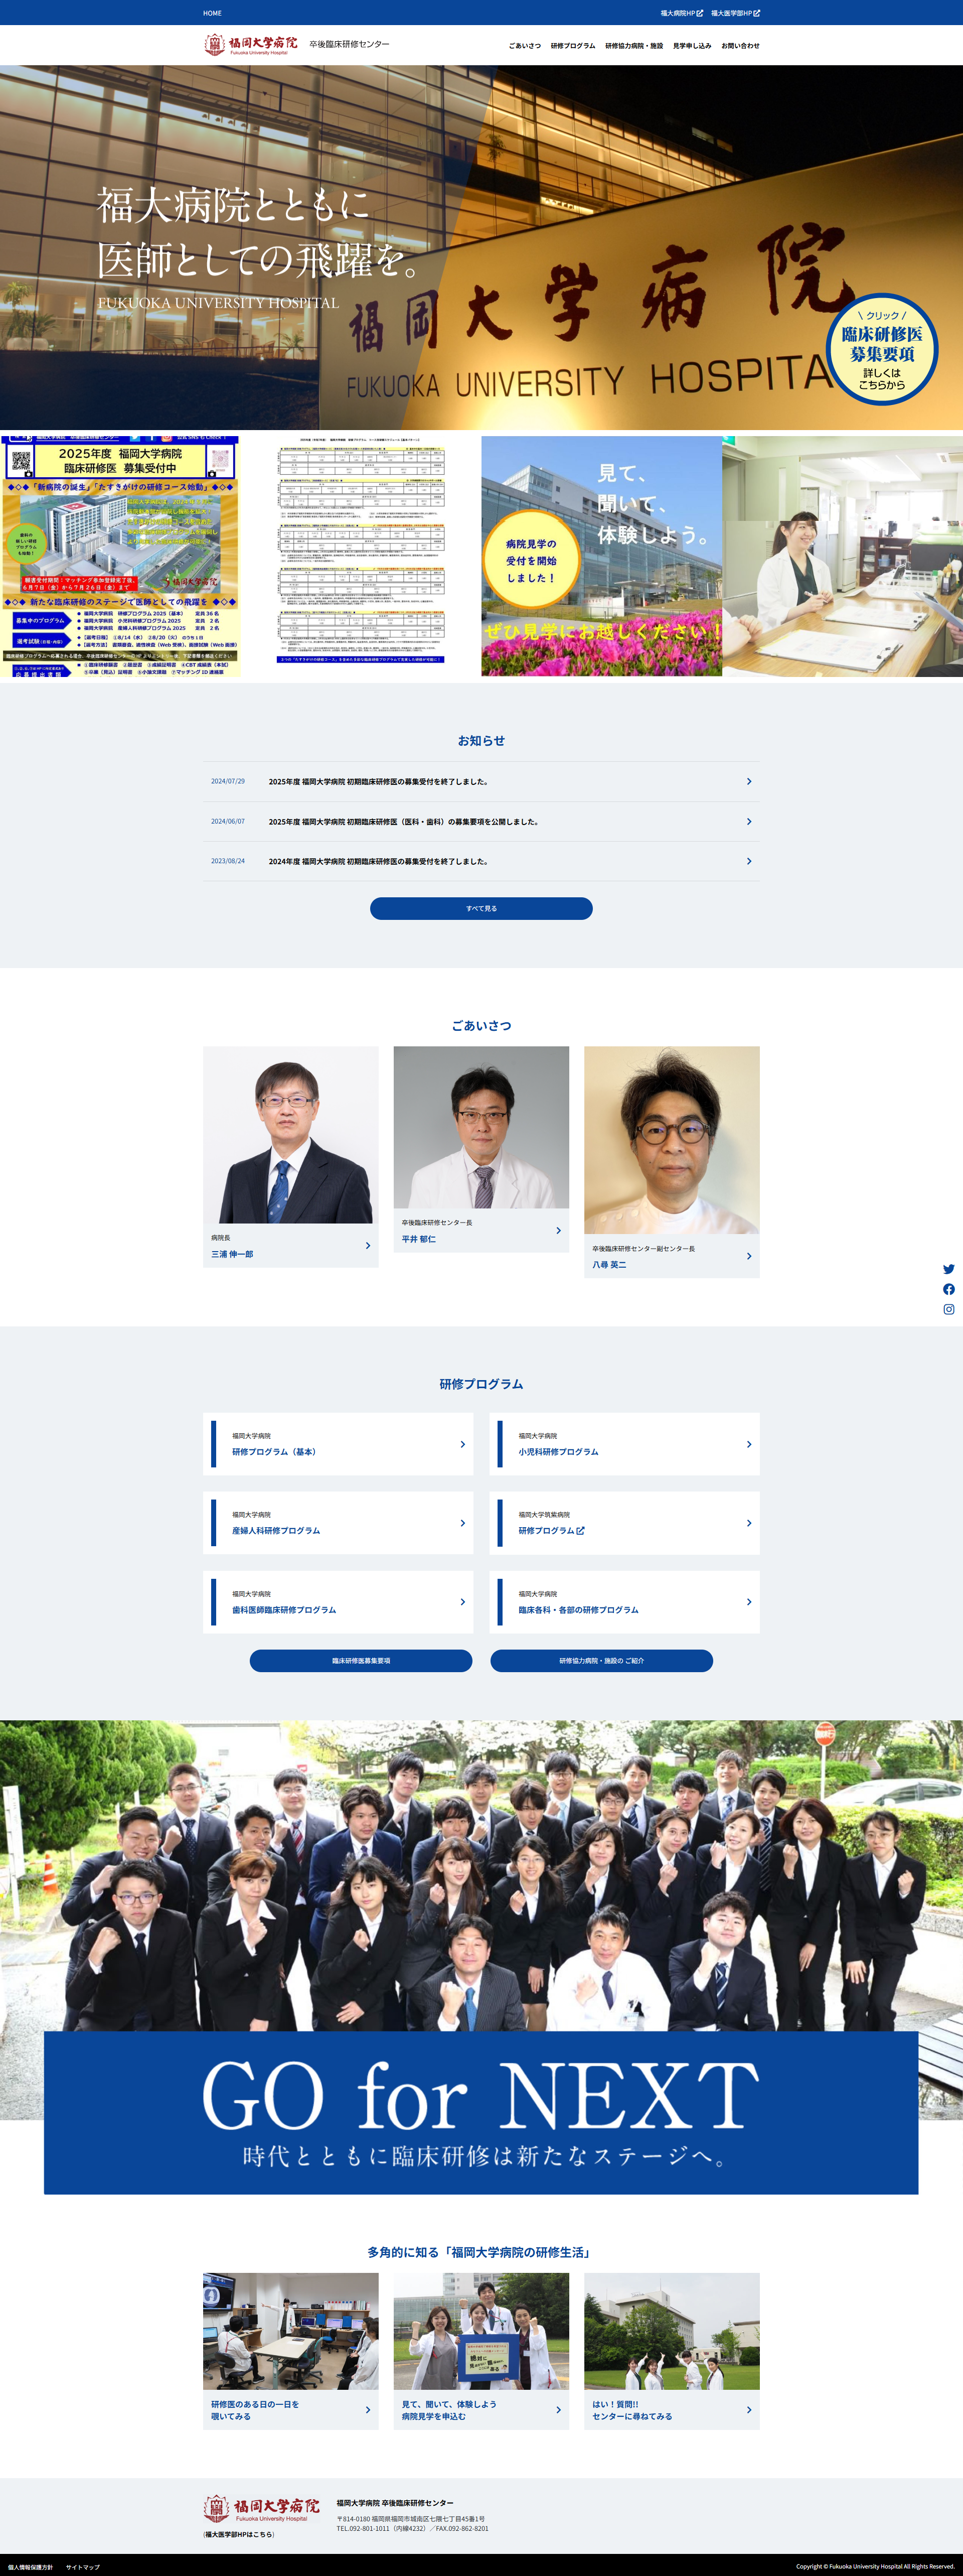963x2576 pixels.
Task: Open the 研修プログラム navigation menu item
Action: point(572,46)
